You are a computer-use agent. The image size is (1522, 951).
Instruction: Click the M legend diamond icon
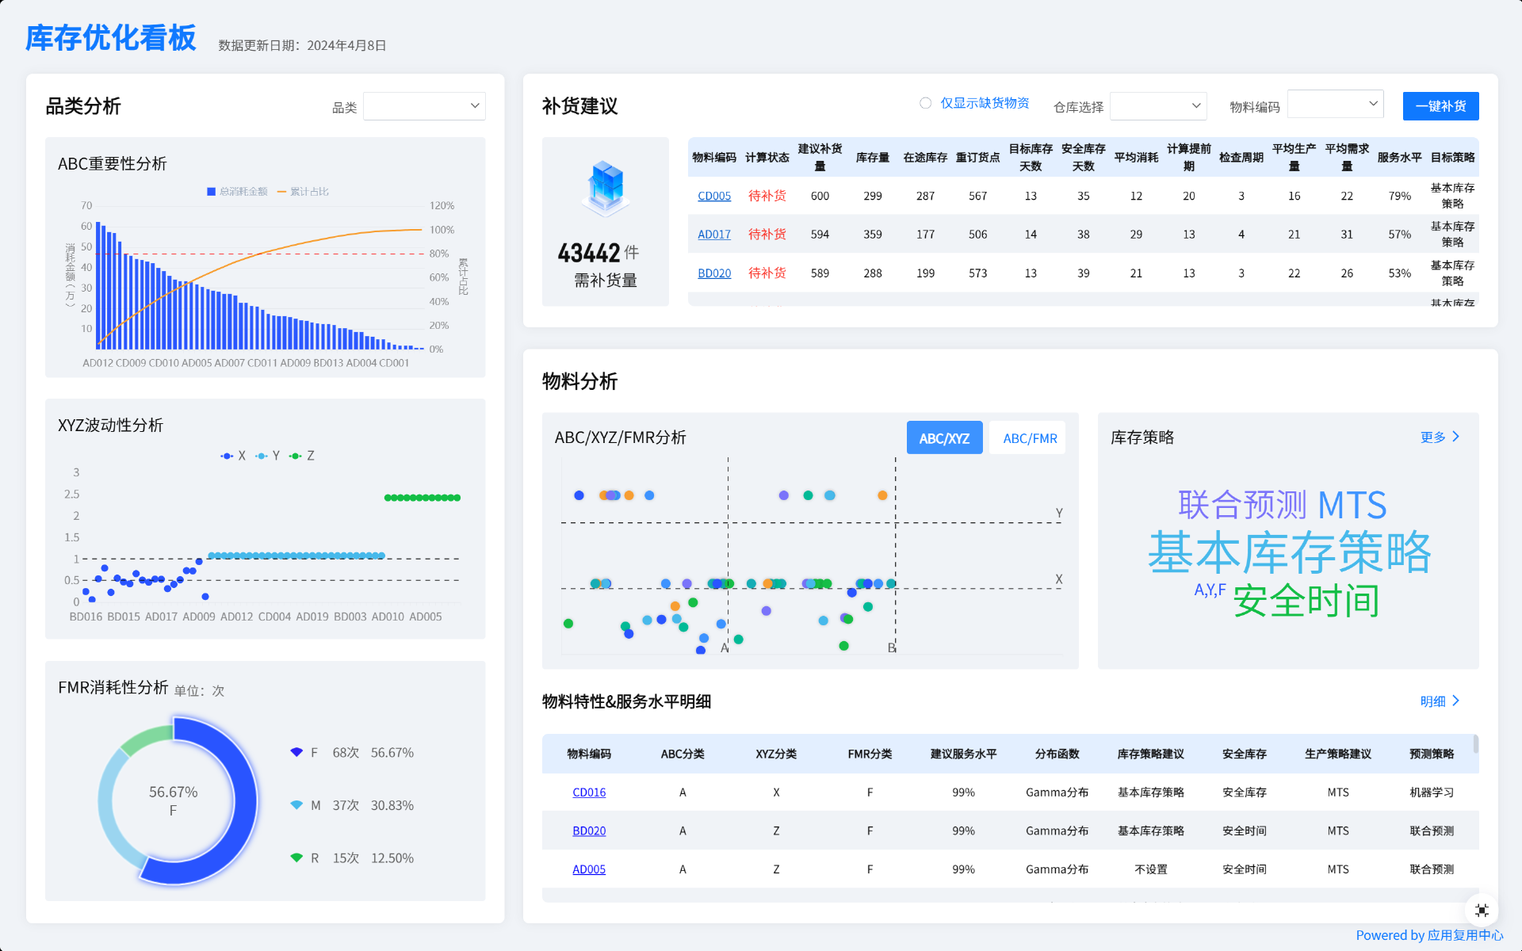[x=296, y=805]
